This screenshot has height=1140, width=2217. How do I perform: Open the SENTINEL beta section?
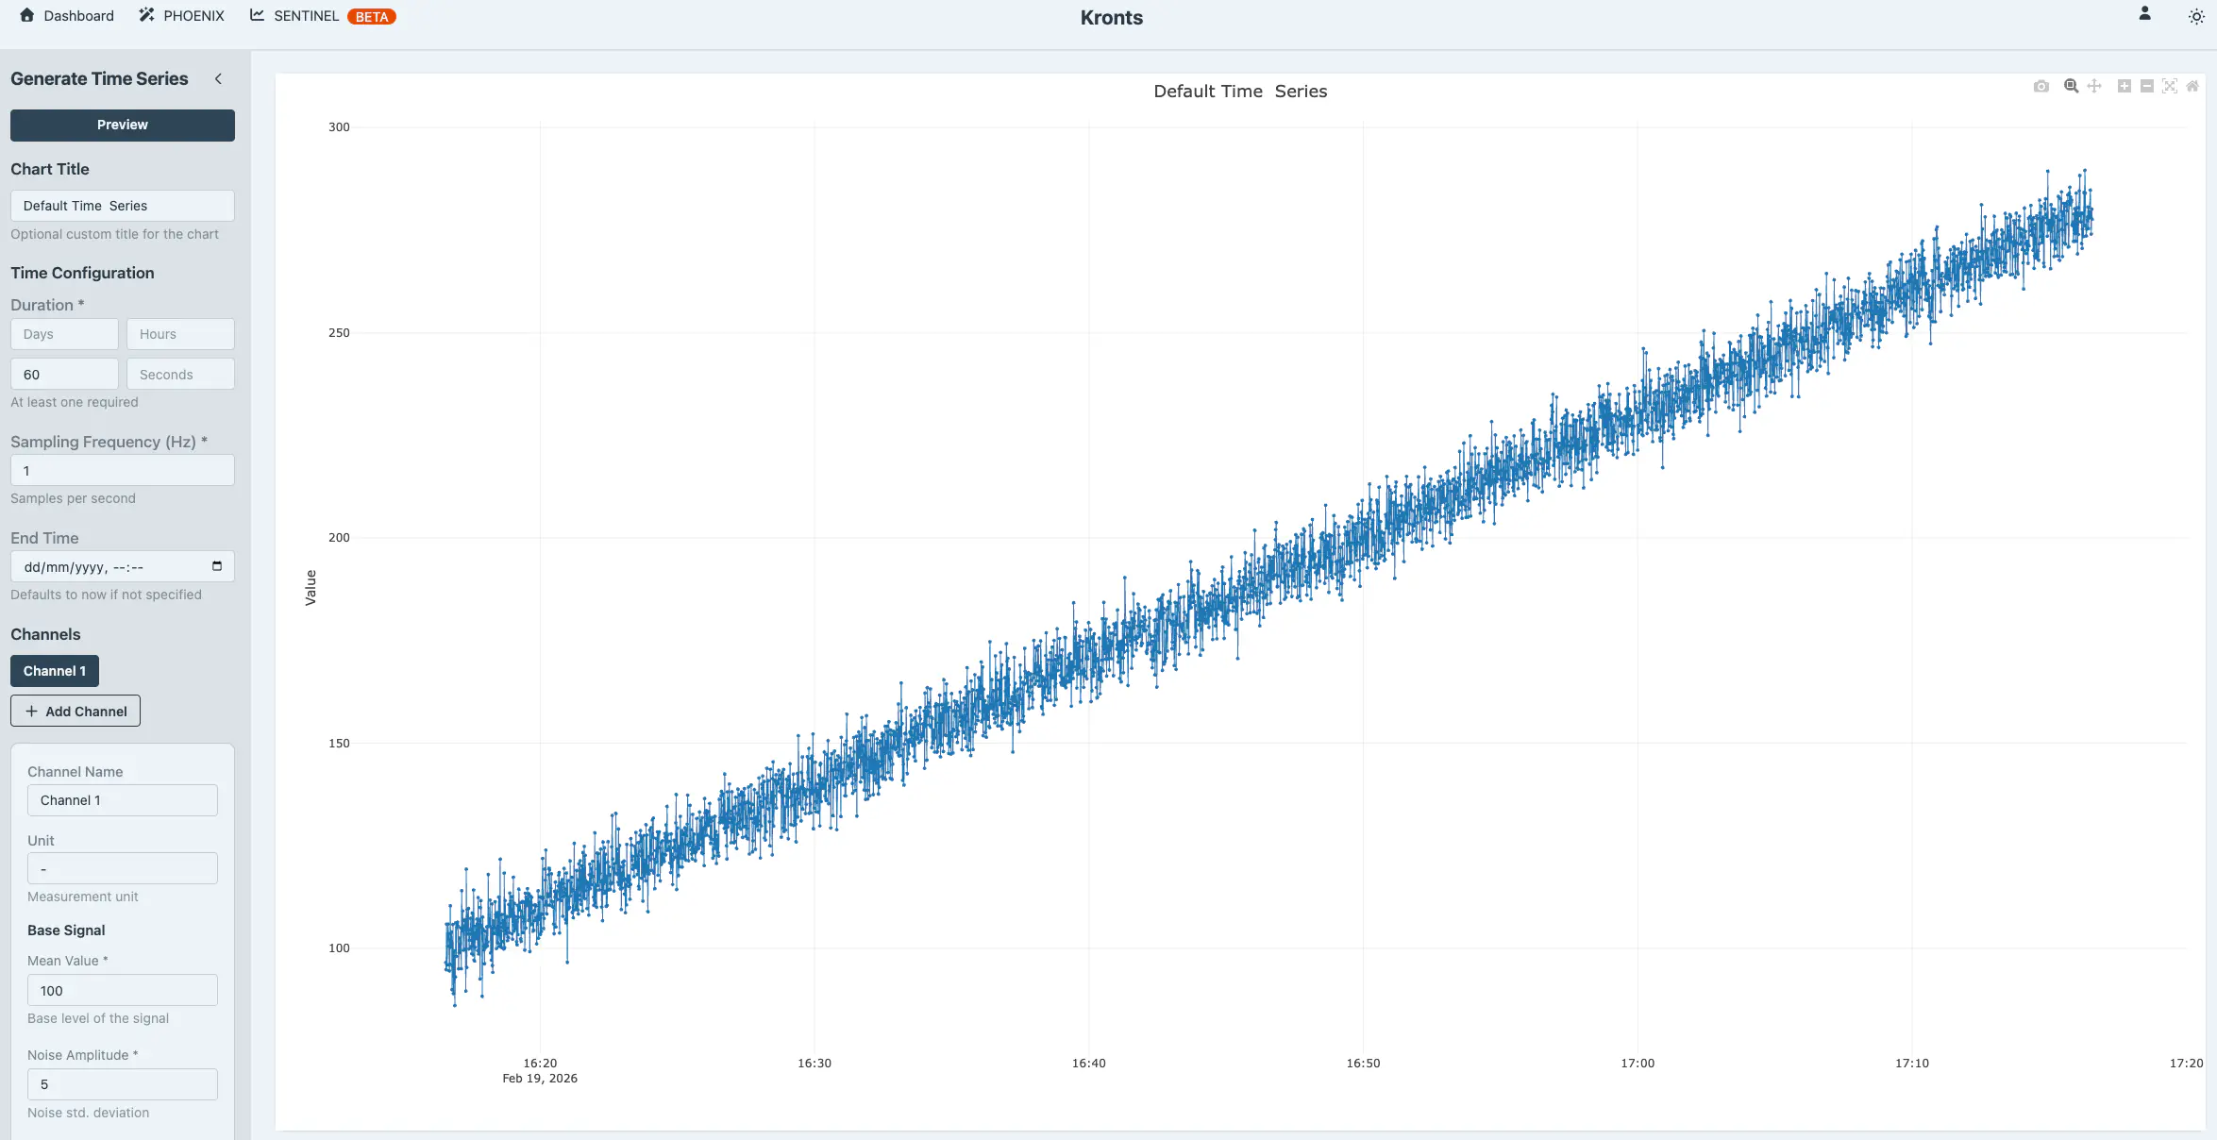[305, 15]
